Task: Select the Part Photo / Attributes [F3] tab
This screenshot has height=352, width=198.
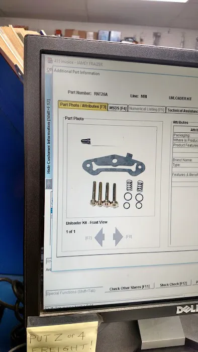Action: [x=83, y=106]
